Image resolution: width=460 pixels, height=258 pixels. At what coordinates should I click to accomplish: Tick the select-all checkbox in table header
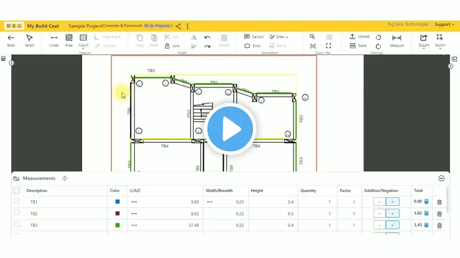tap(17, 191)
